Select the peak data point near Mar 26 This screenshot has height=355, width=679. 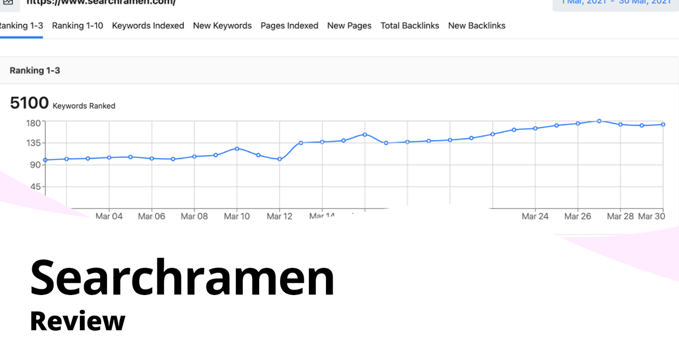pyautogui.click(x=598, y=120)
